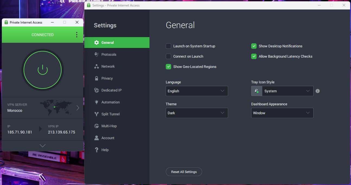Screen dimensions: 351x185
Task: Uncheck Show Geo-Located Regions
Action: (168, 67)
